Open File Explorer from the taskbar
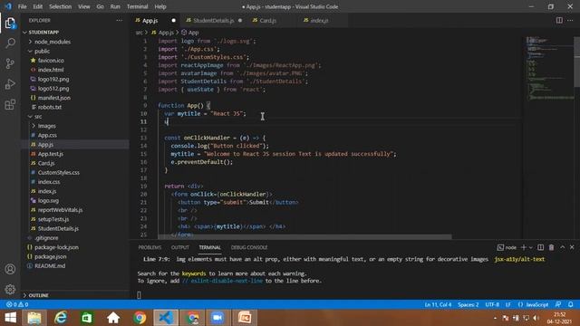The image size is (580, 326). (x=34, y=318)
